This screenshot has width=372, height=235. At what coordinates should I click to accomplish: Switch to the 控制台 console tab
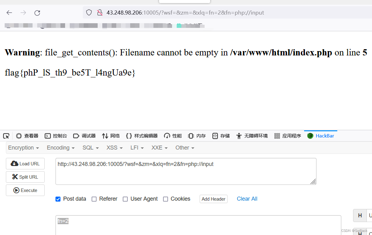point(56,136)
